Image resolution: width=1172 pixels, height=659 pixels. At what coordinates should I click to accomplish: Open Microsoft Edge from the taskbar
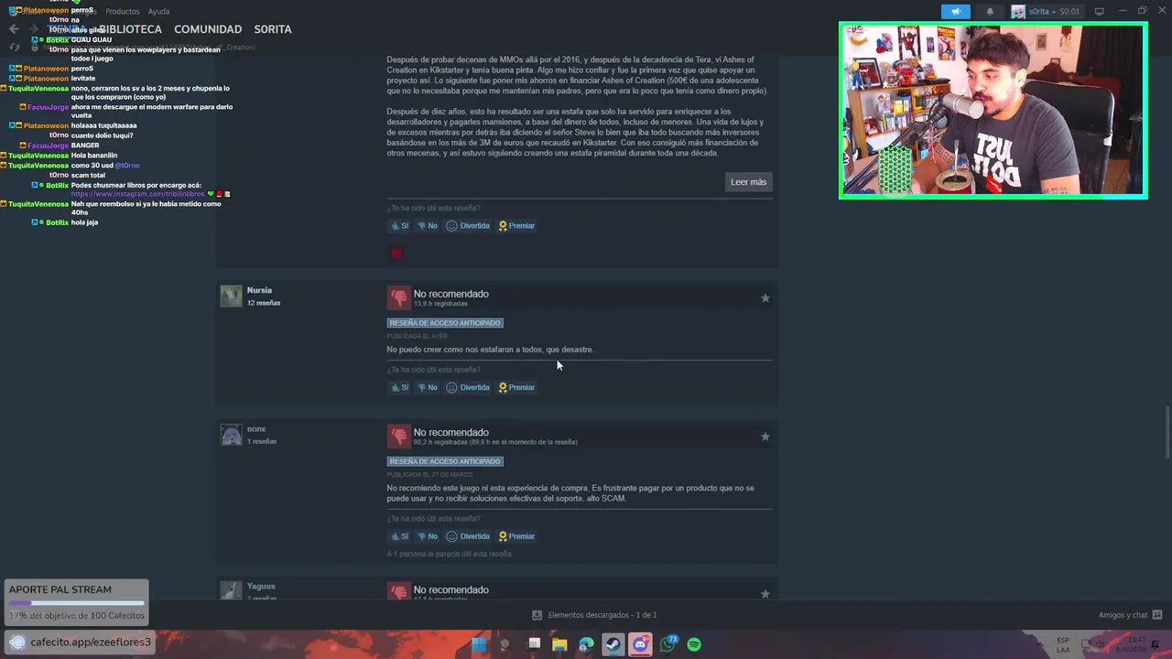click(x=587, y=644)
